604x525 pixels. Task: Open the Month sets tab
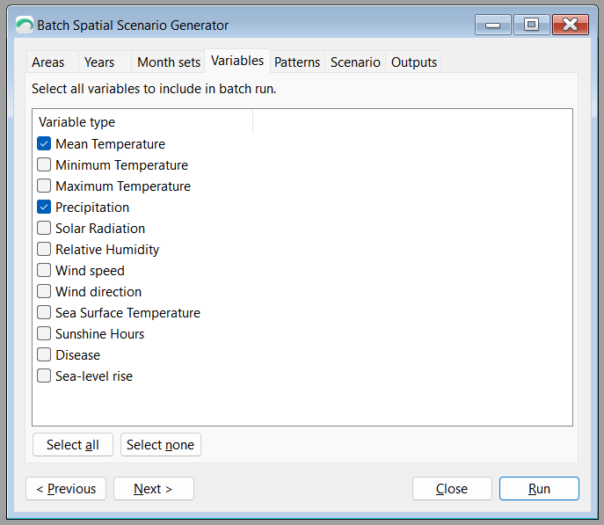tap(169, 62)
